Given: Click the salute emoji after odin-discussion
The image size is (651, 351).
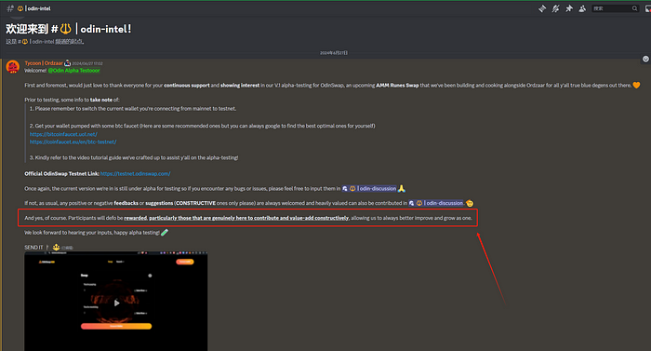Looking at the screenshot, I should click(470, 203).
